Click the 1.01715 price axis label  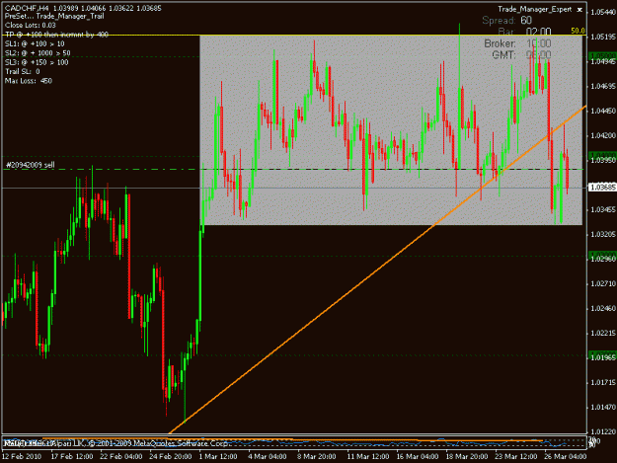(x=602, y=382)
